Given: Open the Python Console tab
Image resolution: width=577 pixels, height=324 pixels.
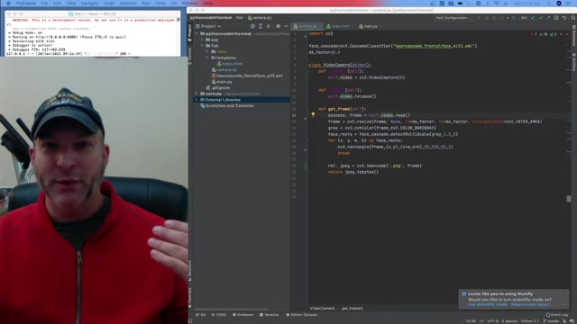Looking at the screenshot, I should coord(301,315).
